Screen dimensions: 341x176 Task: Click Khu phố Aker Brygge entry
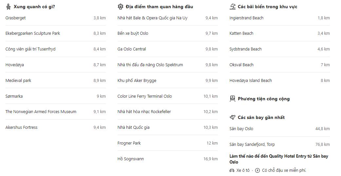pyautogui.click(x=167, y=81)
